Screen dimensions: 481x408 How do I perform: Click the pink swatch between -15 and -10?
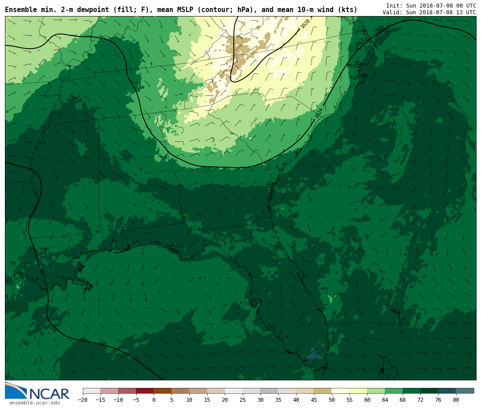(109, 391)
